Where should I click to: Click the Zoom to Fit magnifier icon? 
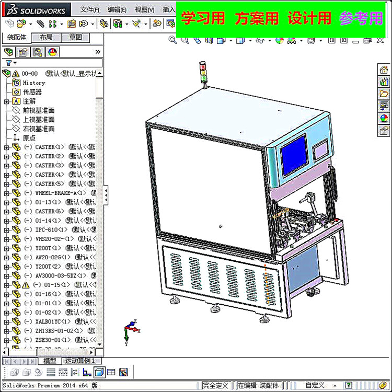(172, 40)
